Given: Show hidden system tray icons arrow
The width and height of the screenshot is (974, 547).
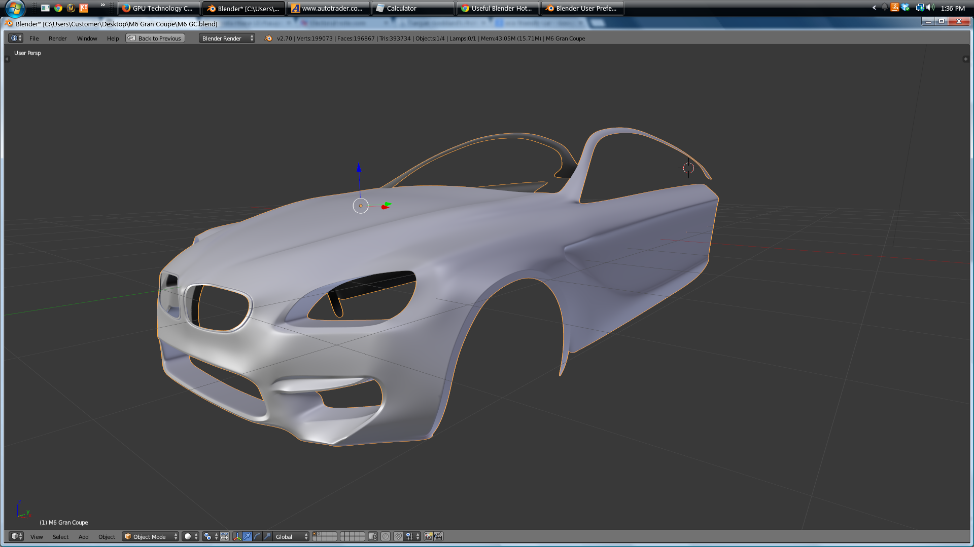Looking at the screenshot, I should click(874, 8).
